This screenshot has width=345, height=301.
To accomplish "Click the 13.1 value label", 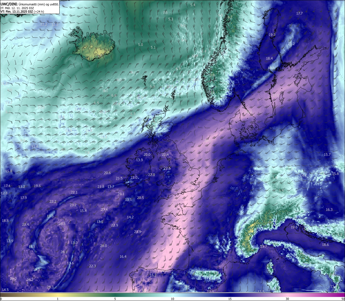I will click(128, 199).
